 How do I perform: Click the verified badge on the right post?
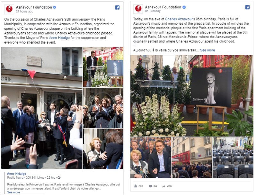click(x=184, y=7)
